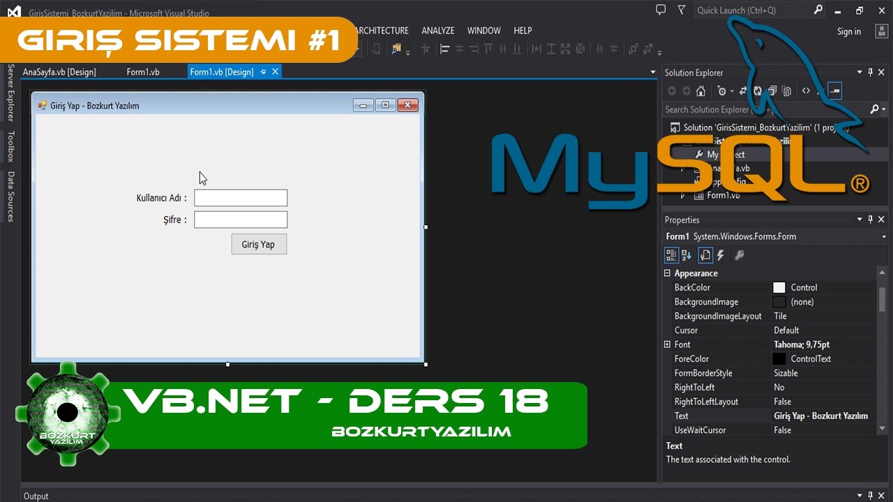Click BackColor Control color swatch

pyautogui.click(x=779, y=287)
